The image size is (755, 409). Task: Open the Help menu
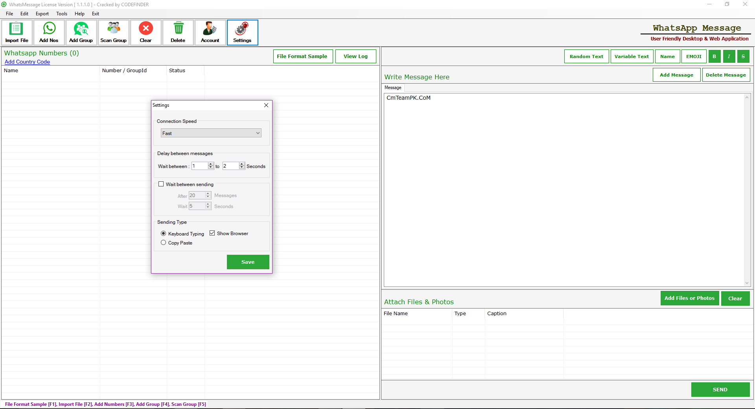tap(79, 14)
